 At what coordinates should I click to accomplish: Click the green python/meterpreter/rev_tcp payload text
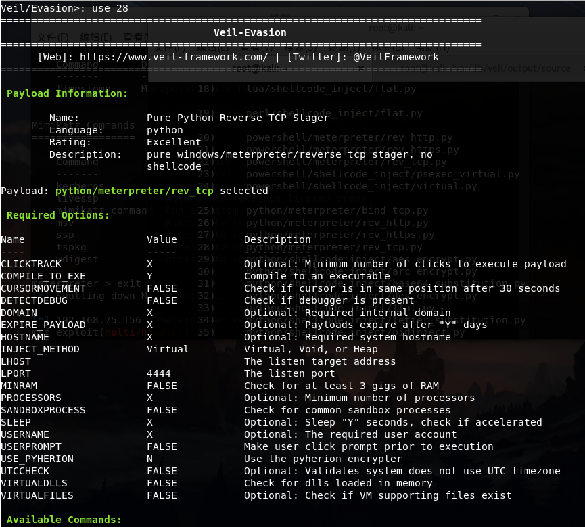coord(135,191)
